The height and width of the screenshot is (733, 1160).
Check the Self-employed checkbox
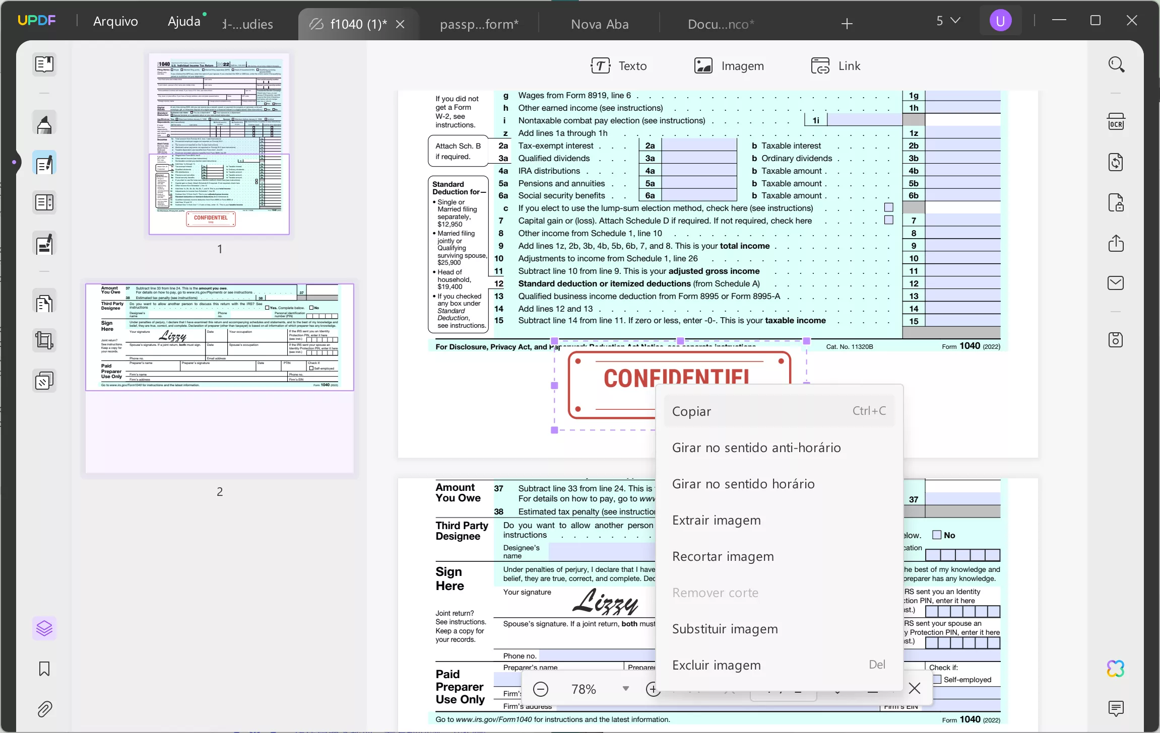[937, 679]
